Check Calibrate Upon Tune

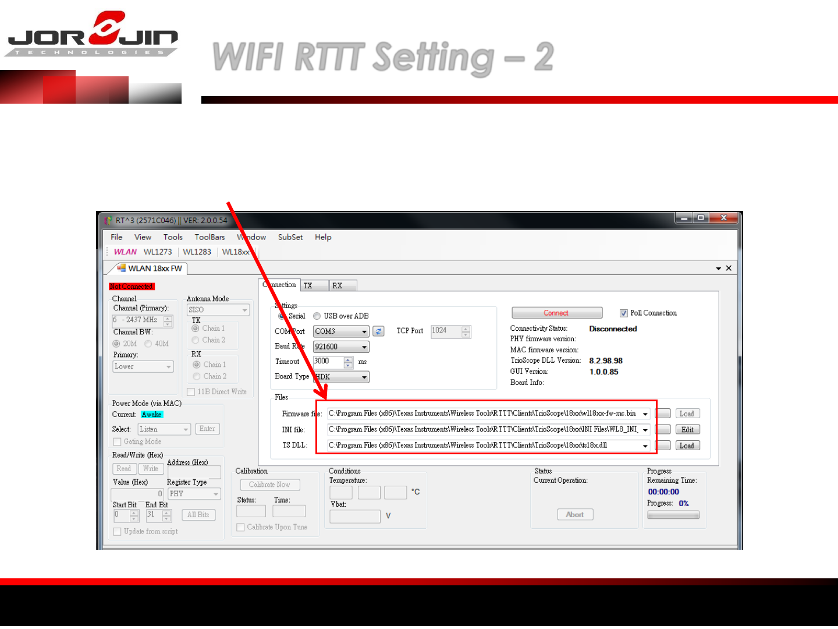point(240,527)
